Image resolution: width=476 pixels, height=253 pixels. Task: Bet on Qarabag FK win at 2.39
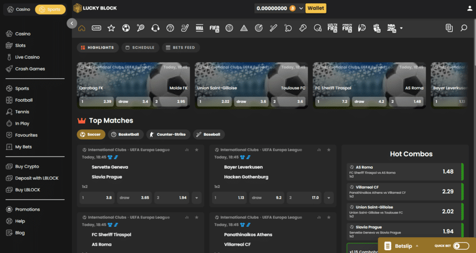coord(96,101)
